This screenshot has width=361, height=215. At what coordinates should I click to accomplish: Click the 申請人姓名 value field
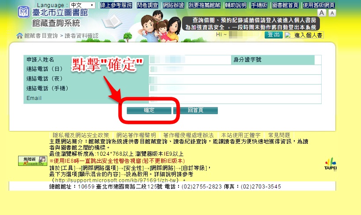190,60
